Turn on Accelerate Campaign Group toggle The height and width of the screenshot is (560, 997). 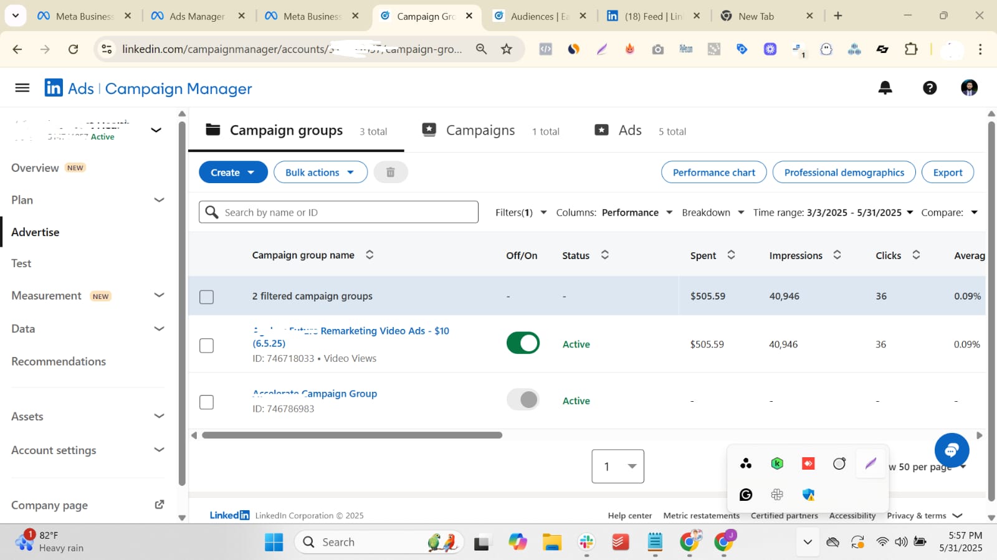[523, 399]
